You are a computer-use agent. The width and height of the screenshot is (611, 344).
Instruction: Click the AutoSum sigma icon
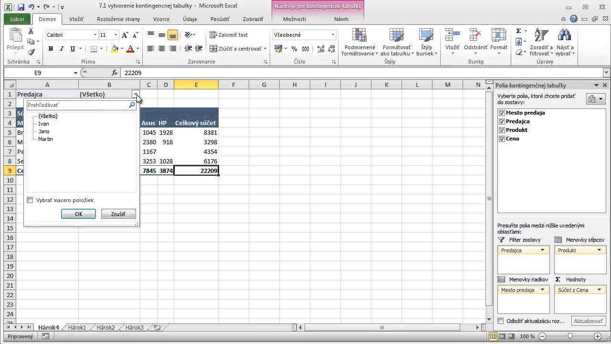(x=518, y=31)
